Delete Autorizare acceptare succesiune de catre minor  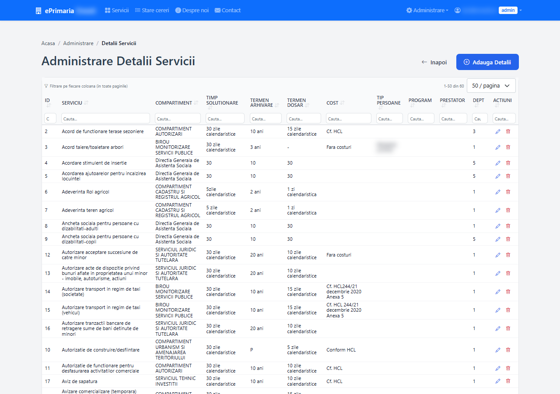[508, 255]
